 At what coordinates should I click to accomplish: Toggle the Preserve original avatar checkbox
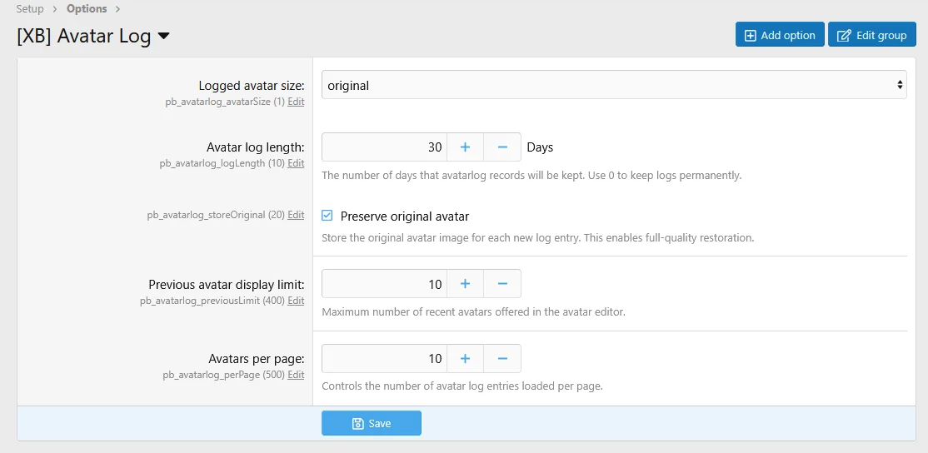point(327,216)
